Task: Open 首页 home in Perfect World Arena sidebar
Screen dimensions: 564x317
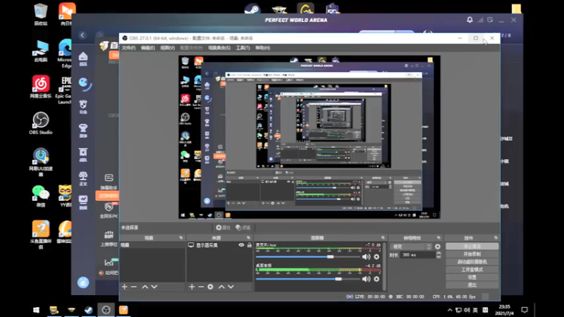Action: coord(83,58)
